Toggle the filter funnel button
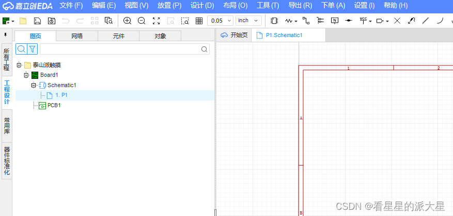 (x=33, y=49)
